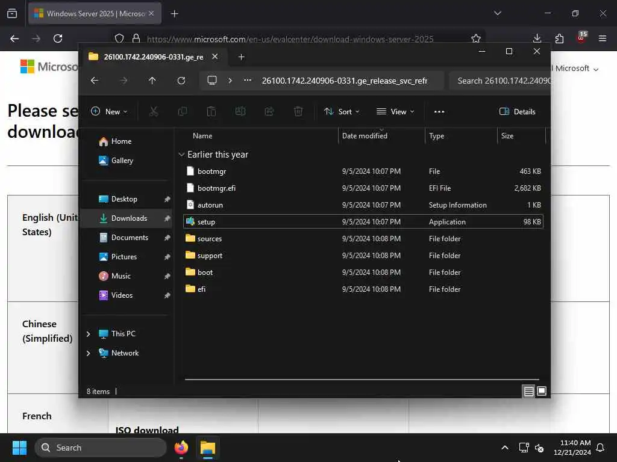Select the 26100.1742 File Explorer tab
The width and height of the screenshot is (617, 462).
point(154,57)
